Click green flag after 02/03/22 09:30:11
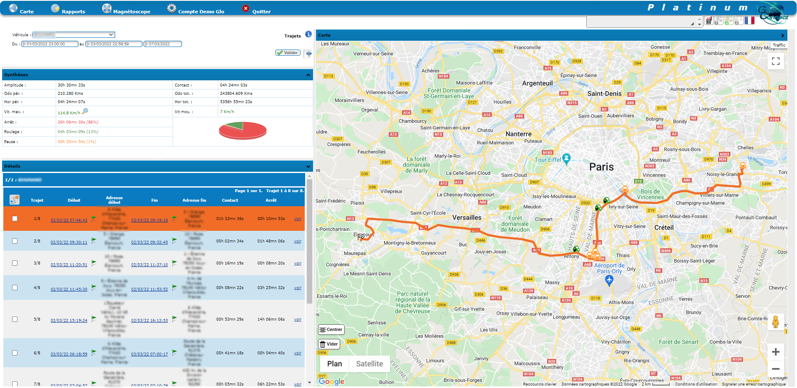797x388 pixels. click(94, 240)
